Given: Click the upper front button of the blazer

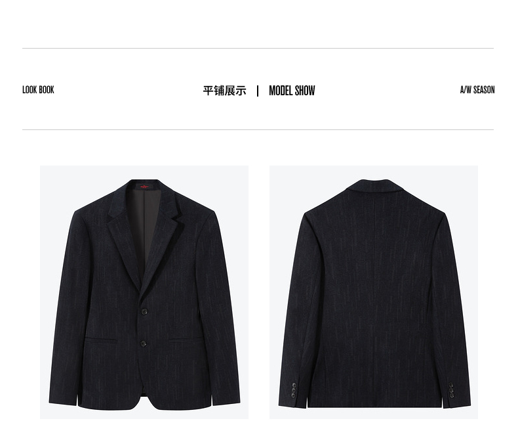Looking at the screenshot, I should click(x=144, y=311).
